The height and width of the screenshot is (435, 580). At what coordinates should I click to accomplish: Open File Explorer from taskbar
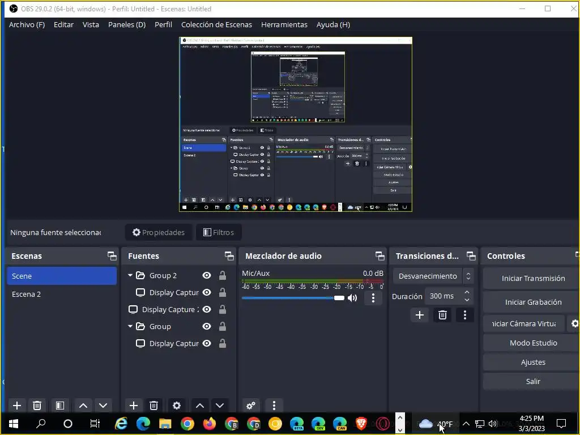pos(165,423)
